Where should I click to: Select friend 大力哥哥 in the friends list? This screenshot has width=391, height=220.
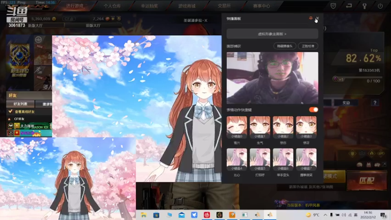pyautogui.click(x=29, y=126)
